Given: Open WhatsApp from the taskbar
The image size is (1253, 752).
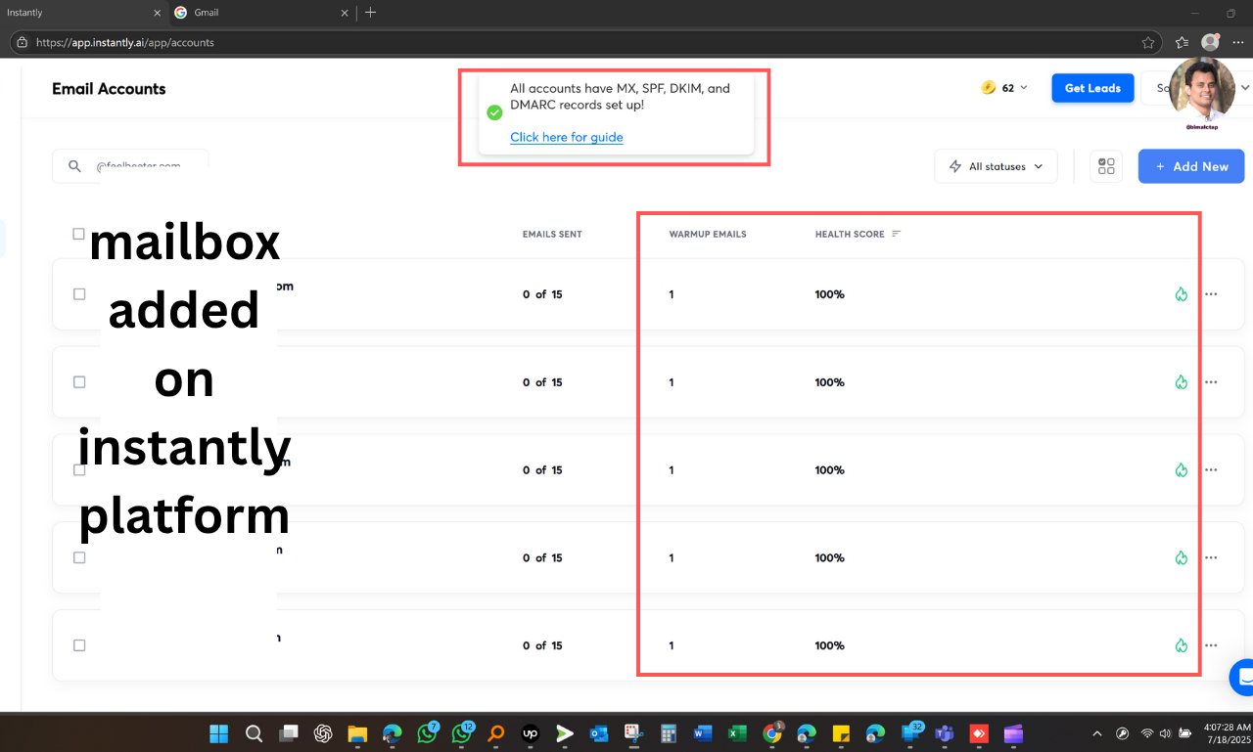Looking at the screenshot, I should pyautogui.click(x=427, y=733).
